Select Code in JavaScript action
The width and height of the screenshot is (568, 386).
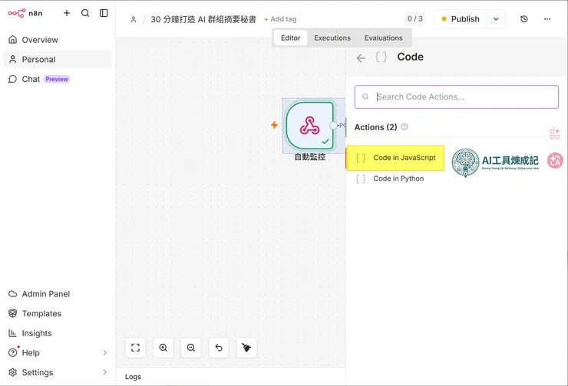click(395, 158)
